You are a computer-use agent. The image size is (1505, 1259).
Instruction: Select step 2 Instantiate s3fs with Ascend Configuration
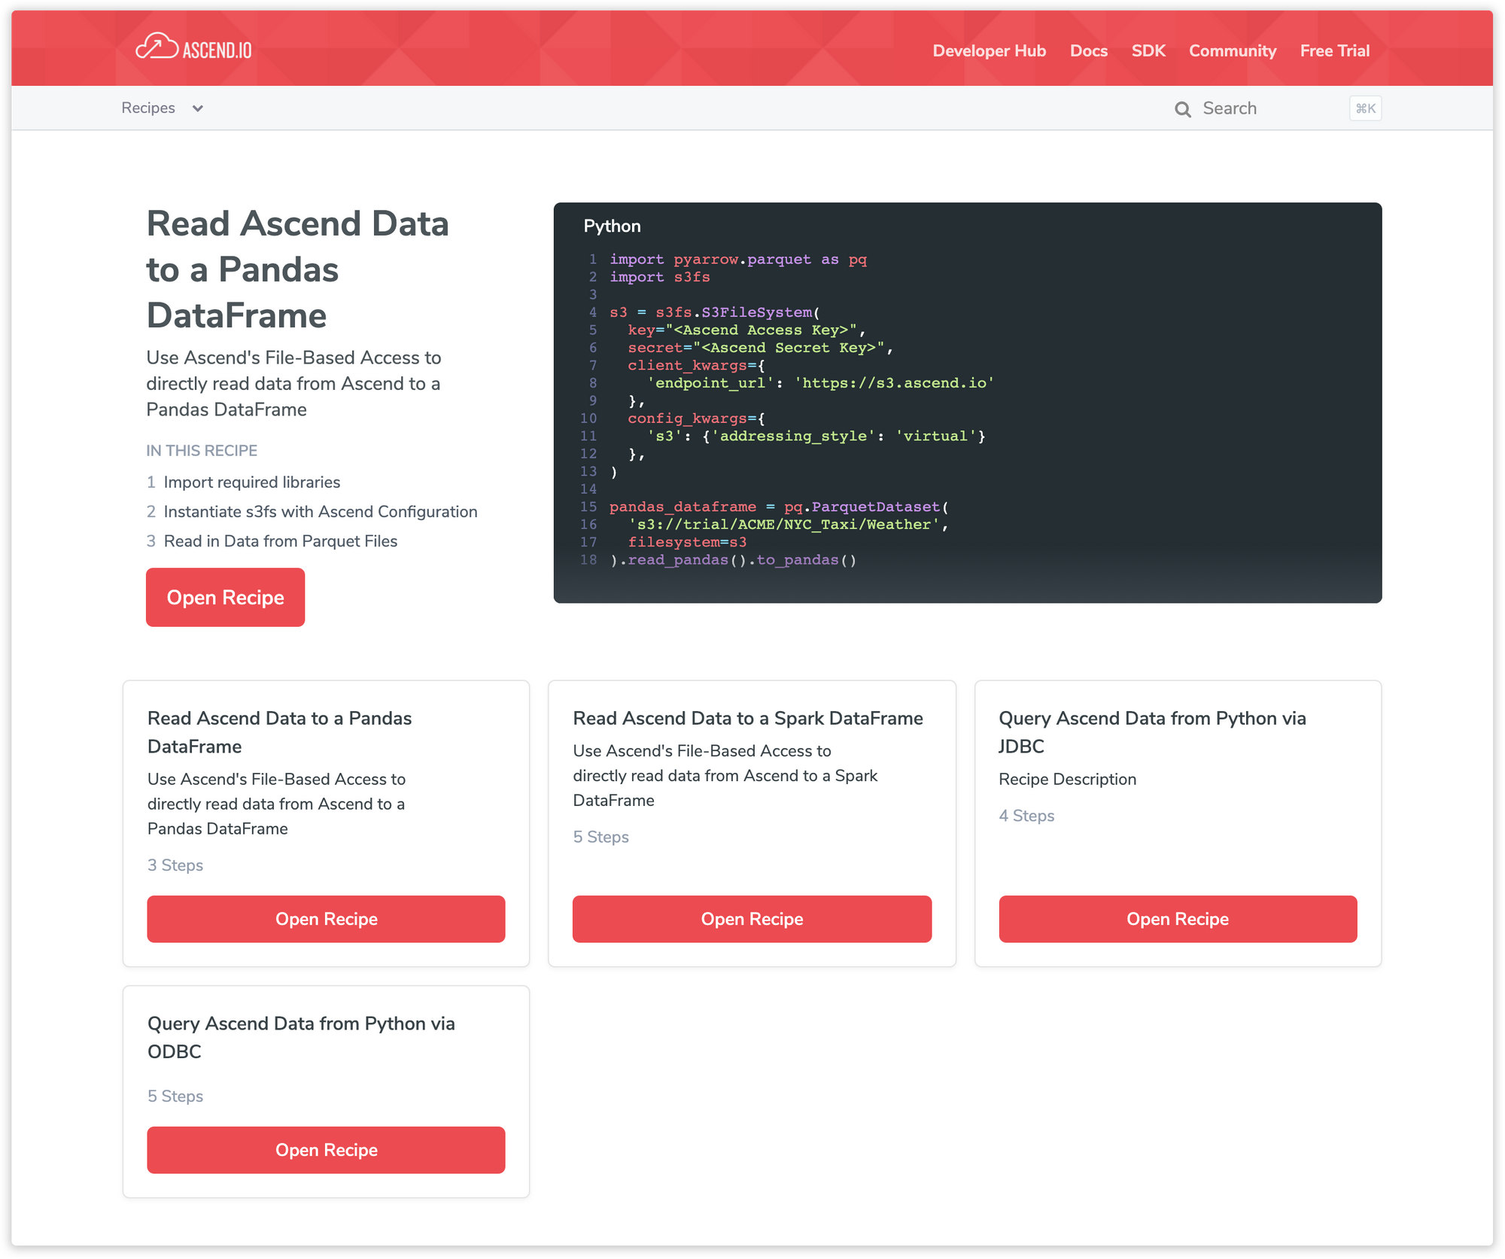click(312, 512)
